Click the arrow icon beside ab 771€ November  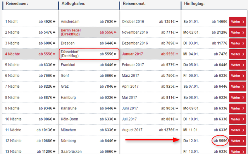[x=177, y=32]
